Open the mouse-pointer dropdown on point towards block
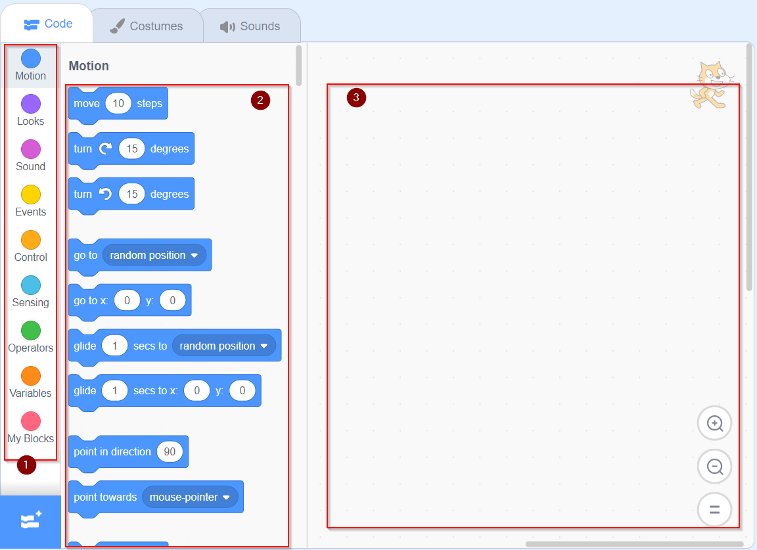Viewport: 757px width, 550px height. (x=191, y=497)
